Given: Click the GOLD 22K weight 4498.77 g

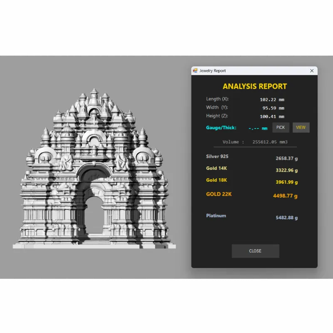Looking at the screenshot, I should (x=286, y=195).
